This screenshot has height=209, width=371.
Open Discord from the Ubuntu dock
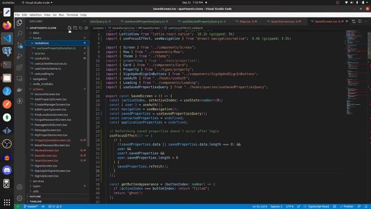(7, 170)
